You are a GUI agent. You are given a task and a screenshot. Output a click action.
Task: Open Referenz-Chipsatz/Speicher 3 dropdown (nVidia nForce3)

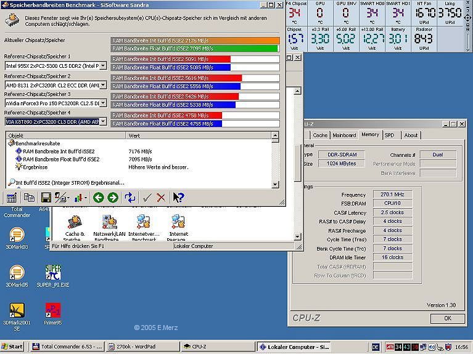coord(103,103)
